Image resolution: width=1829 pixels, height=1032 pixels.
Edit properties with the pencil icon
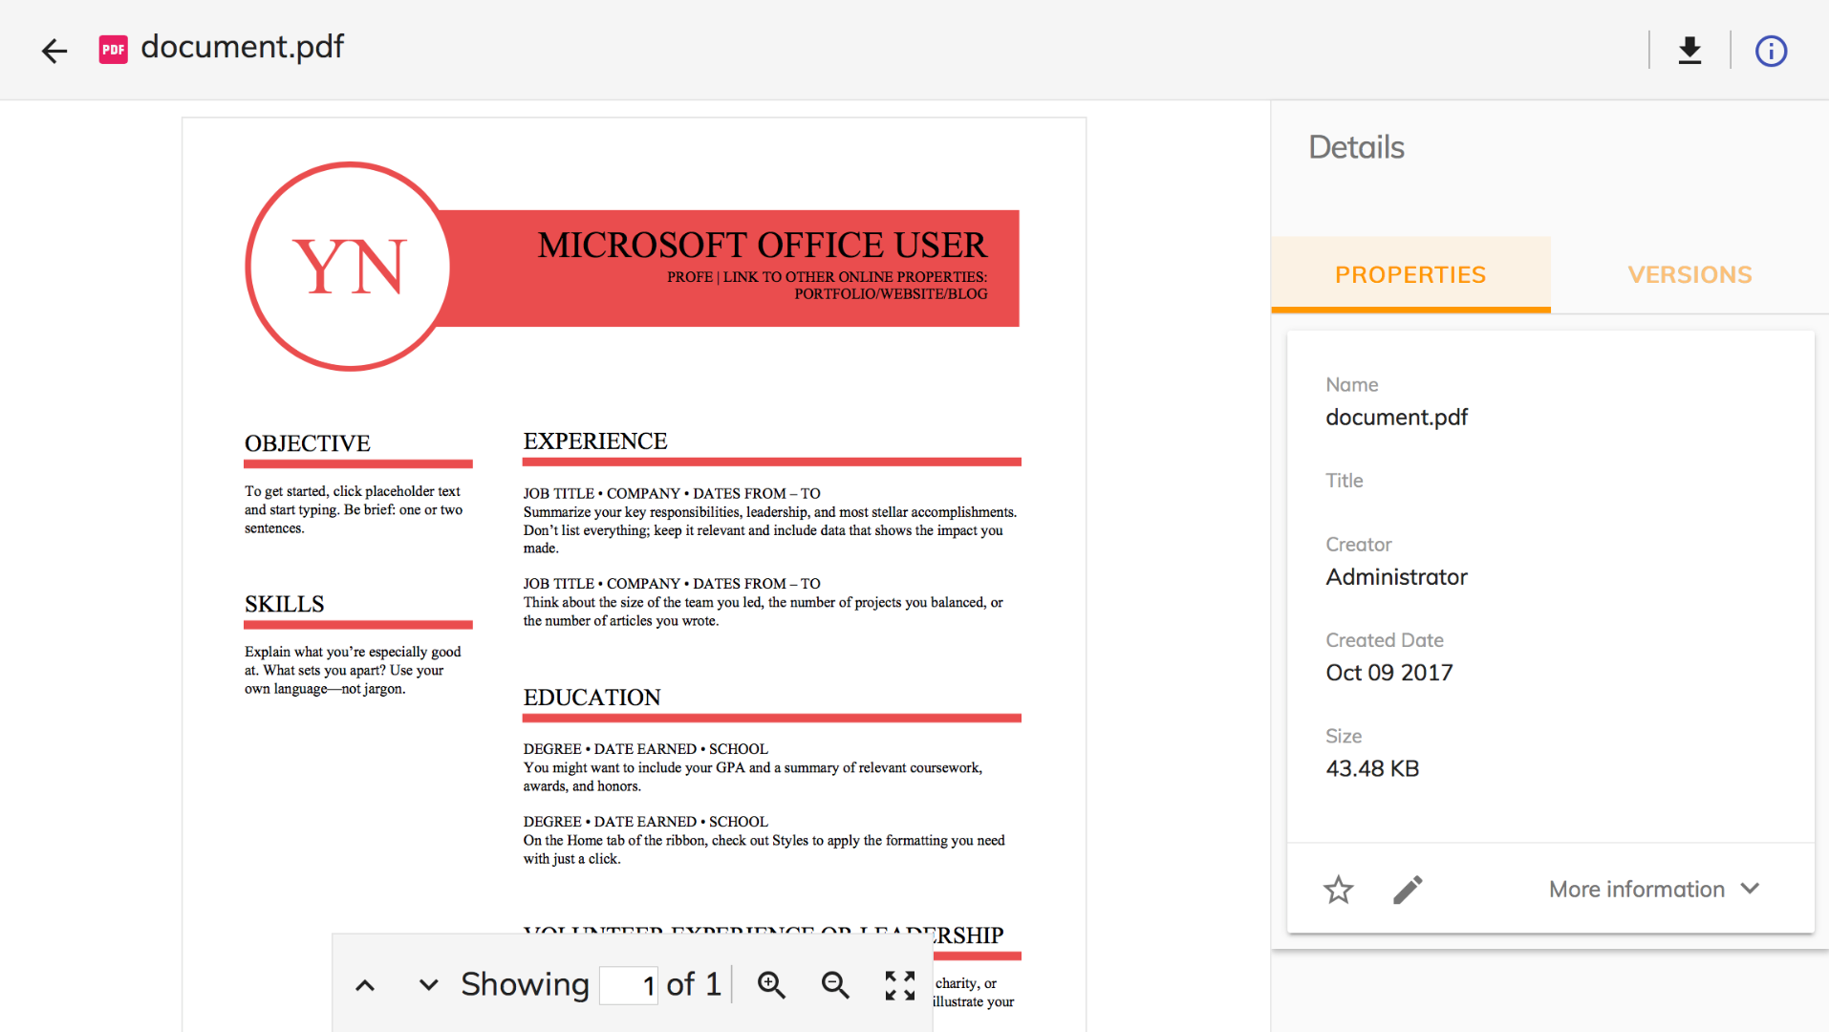[x=1408, y=890]
